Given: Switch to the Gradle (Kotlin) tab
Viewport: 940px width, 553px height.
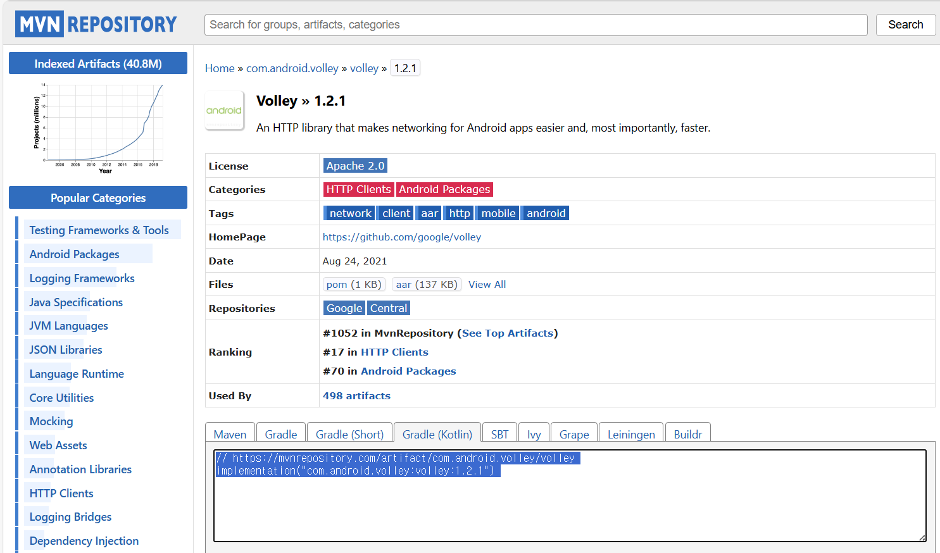Looking at the screenshot, I should (x=437, y=434).
